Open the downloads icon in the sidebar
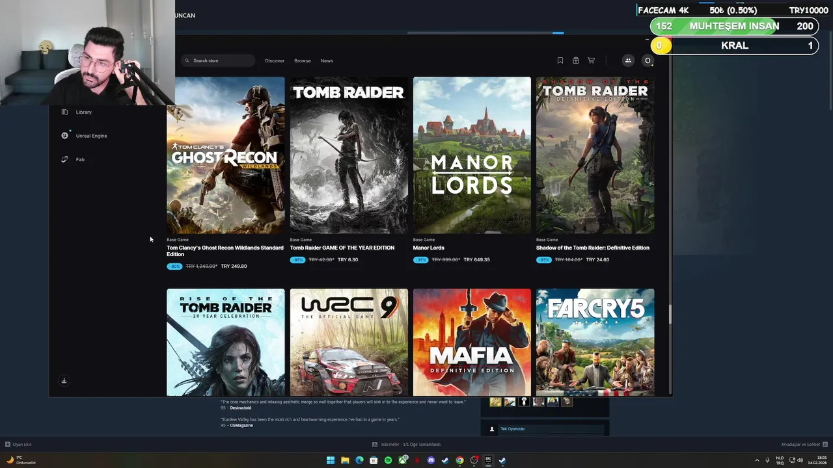This screenshot has width=833, height=468. pyautogui.click(x=64, y=381)
